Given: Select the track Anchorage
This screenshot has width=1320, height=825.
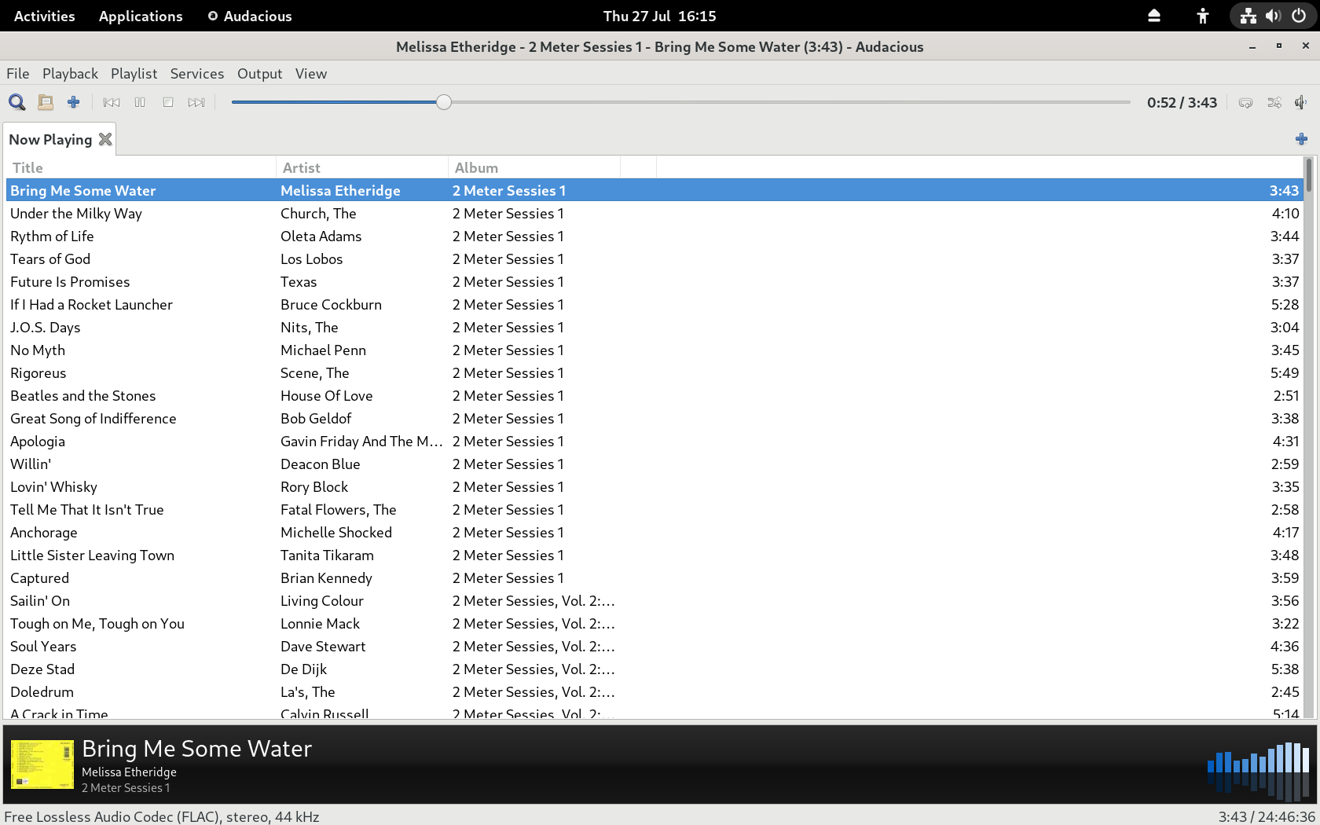Looking at the screenshot, I should [x=654, y=532].
